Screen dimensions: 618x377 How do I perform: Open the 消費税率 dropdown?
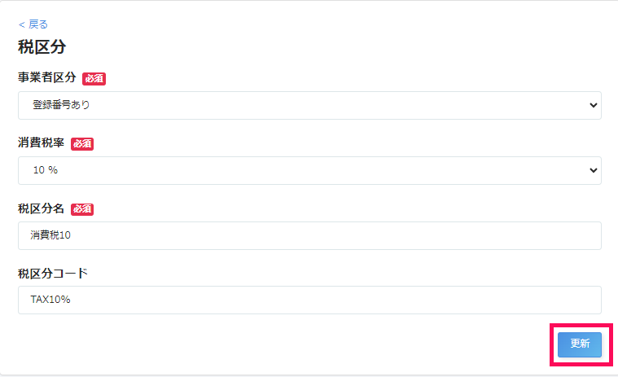click(x=309, y=170)
